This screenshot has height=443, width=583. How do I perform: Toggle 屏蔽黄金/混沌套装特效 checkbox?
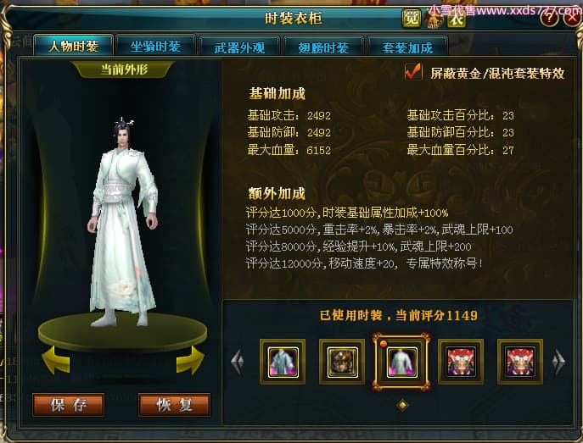point(413,72)
